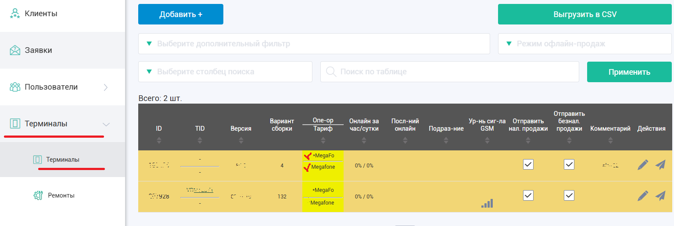Click the edit pencil icon in second row

[642, 196]
